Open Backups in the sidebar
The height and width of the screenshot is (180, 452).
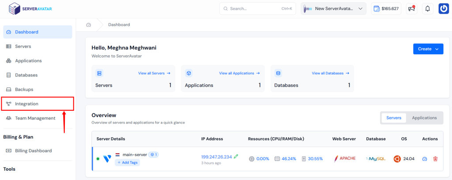click(x=38, y=90)
